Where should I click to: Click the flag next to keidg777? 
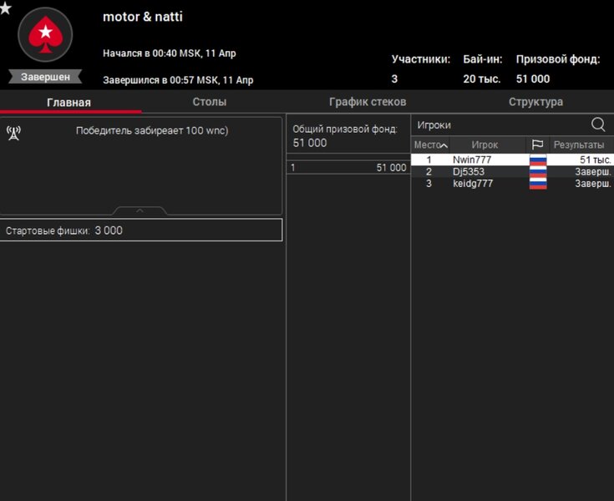[538, 184]
